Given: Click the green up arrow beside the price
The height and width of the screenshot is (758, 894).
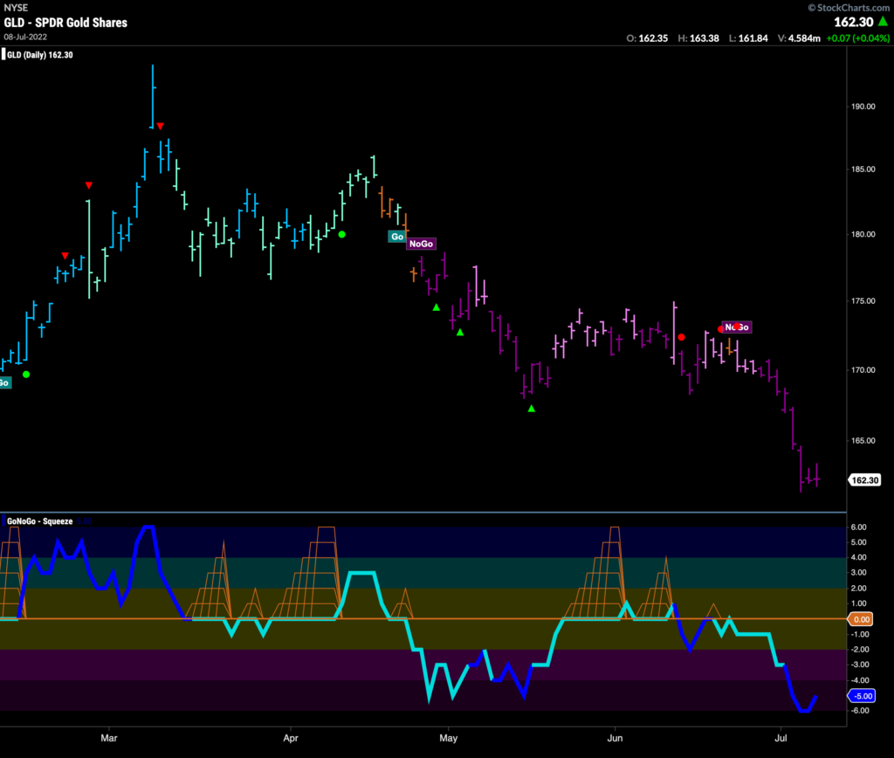Looking at the screenshot, I should click(x=883, y=21).
